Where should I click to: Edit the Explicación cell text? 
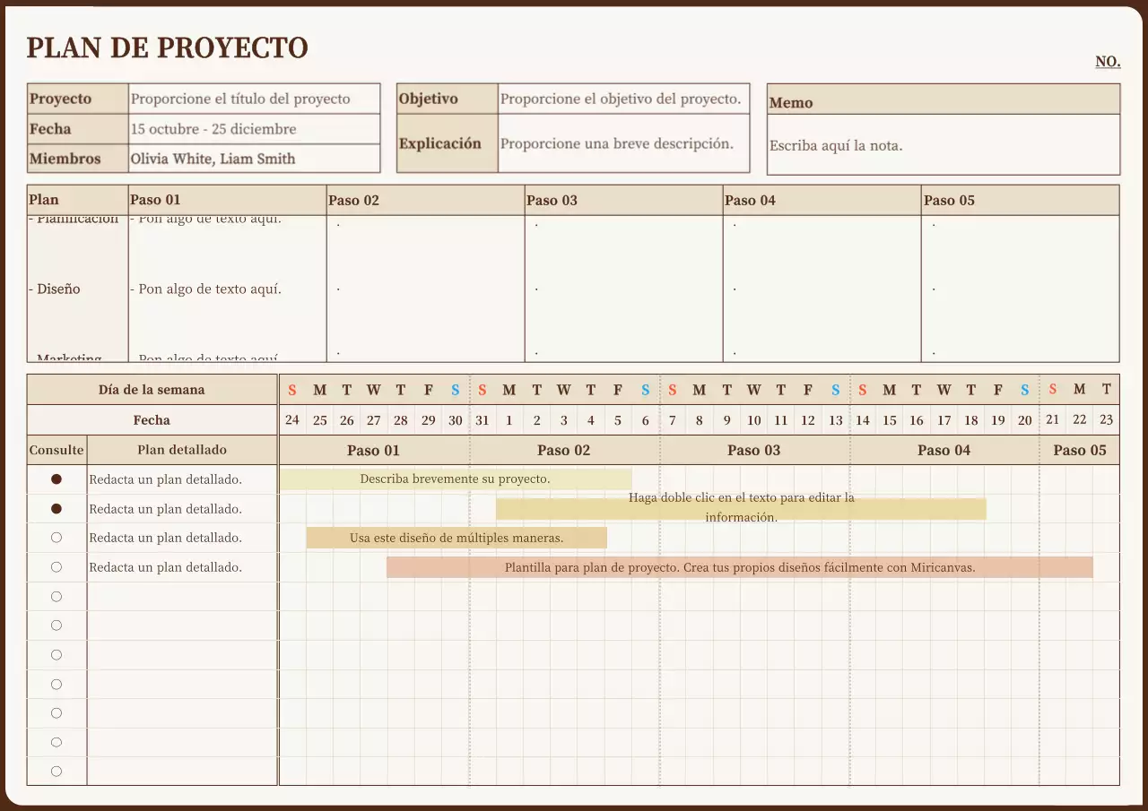(x=622, y=142)
